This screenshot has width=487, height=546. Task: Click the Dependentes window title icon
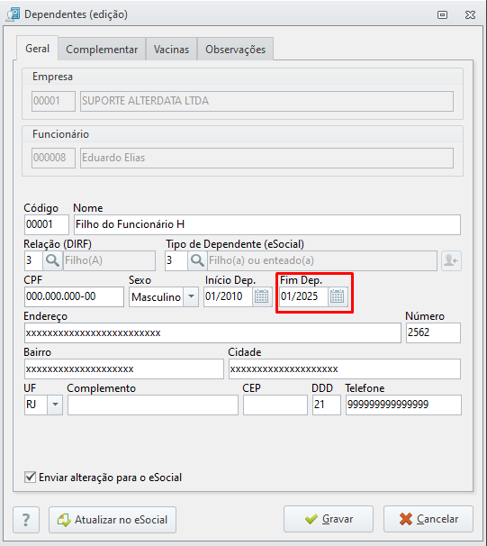(14, 14)
